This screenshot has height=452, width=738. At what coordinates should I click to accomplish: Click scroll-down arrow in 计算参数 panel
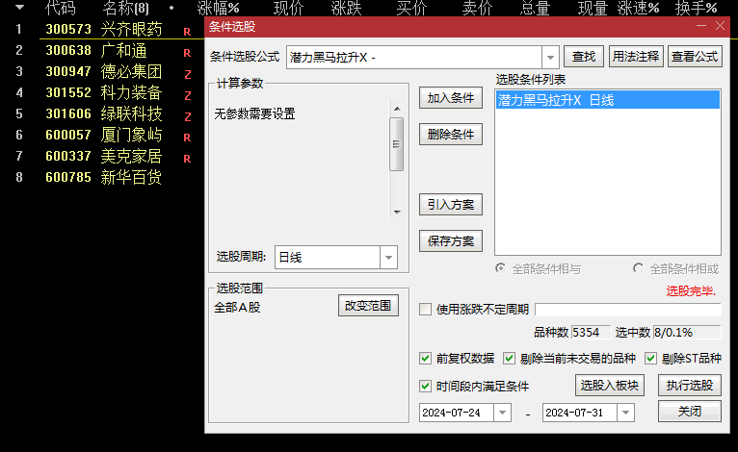[397, 213]
